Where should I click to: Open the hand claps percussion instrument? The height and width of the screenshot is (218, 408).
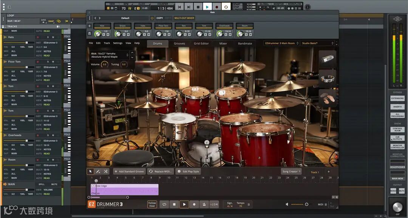click(327, 98)
